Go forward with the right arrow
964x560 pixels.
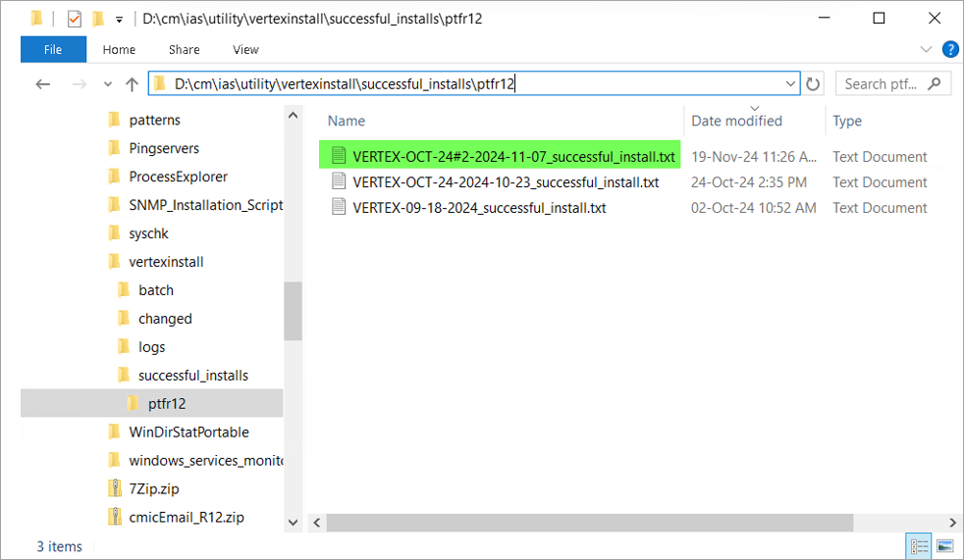coord(79,84)
